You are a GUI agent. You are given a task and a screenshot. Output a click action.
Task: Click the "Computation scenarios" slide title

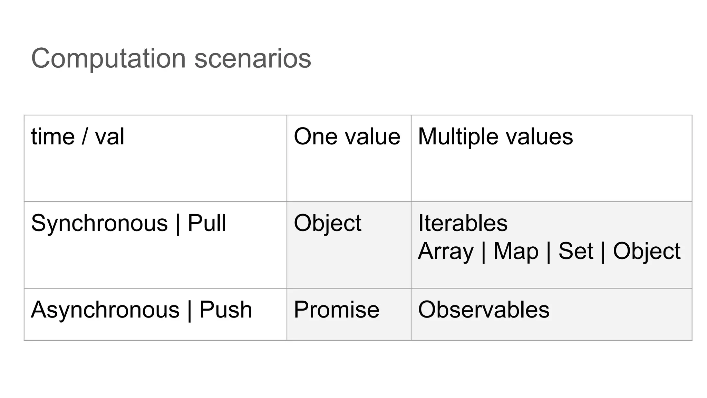click(171, 58)
